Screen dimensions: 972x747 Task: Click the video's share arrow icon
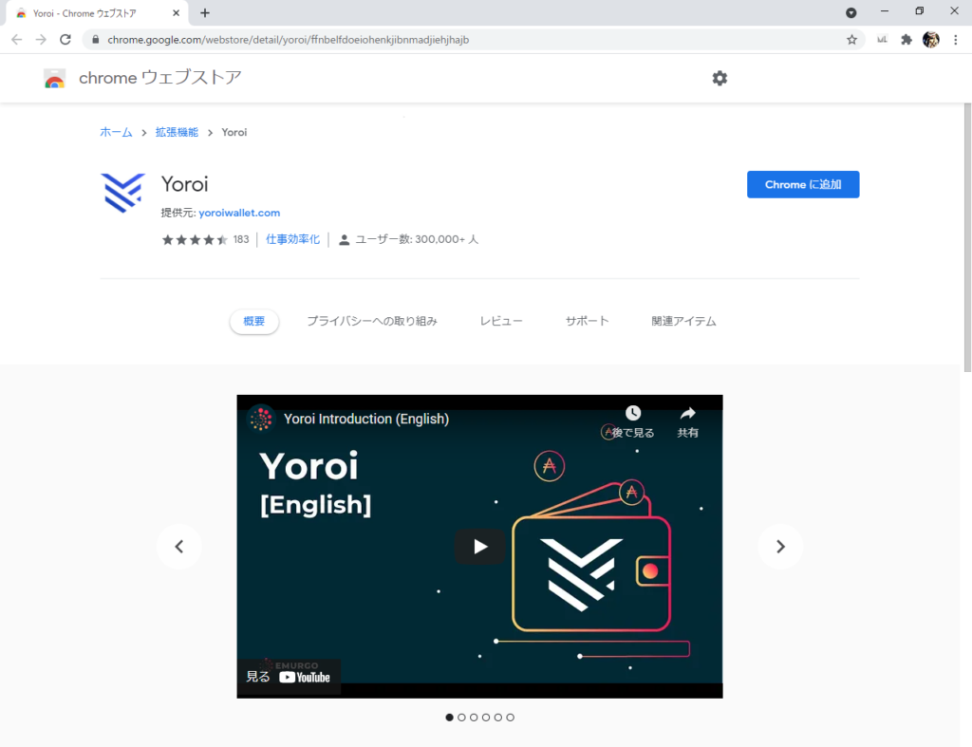coord(687,413)
